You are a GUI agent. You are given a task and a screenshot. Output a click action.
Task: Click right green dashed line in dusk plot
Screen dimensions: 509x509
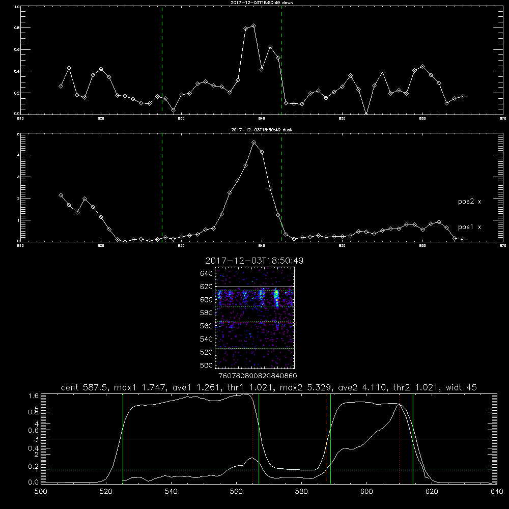281,188
